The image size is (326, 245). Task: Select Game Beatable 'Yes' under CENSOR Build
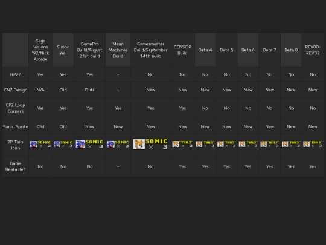pyautogui.click(x=182, y=166)
